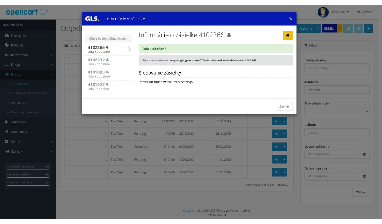Click the GLS button in page toolbar
This screenshot has width=382, height=224.
tap(329, 29)
